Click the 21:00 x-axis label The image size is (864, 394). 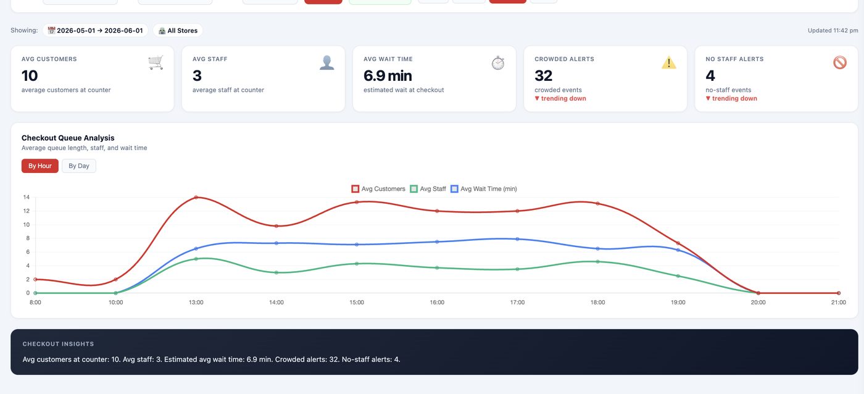838,303
